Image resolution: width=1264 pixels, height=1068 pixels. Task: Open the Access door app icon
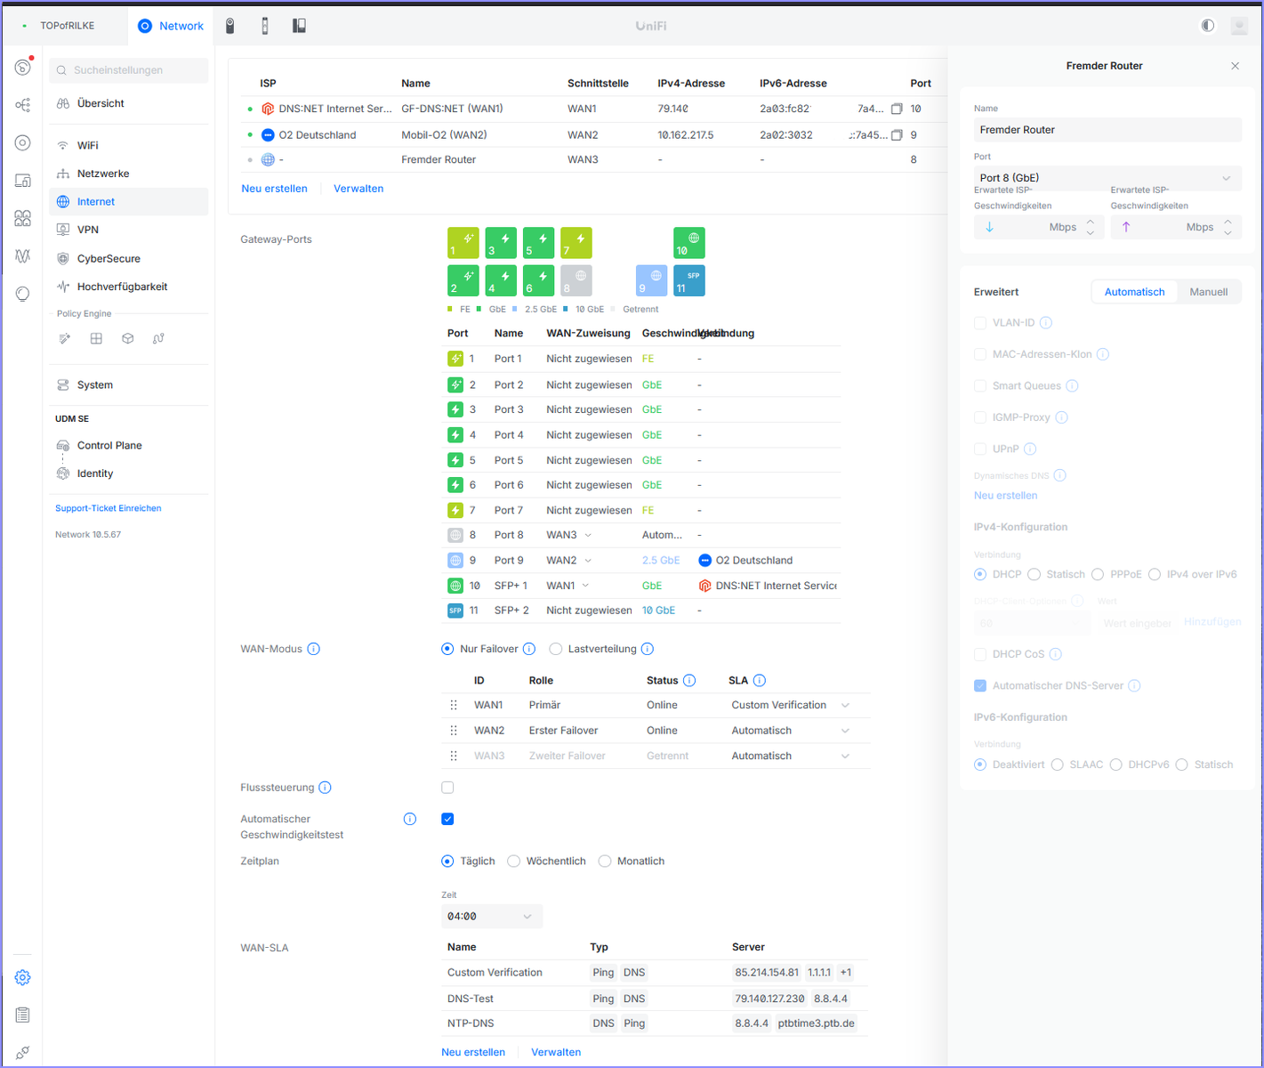(265, 26)
